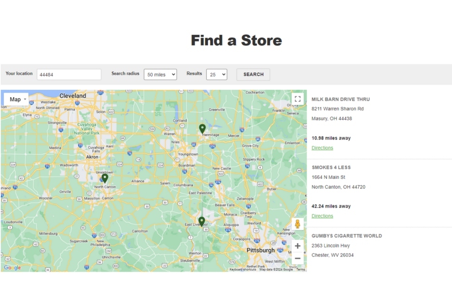452x301 pixels.
Task: Open the Results count dropdown
Action: coord(216,74)
